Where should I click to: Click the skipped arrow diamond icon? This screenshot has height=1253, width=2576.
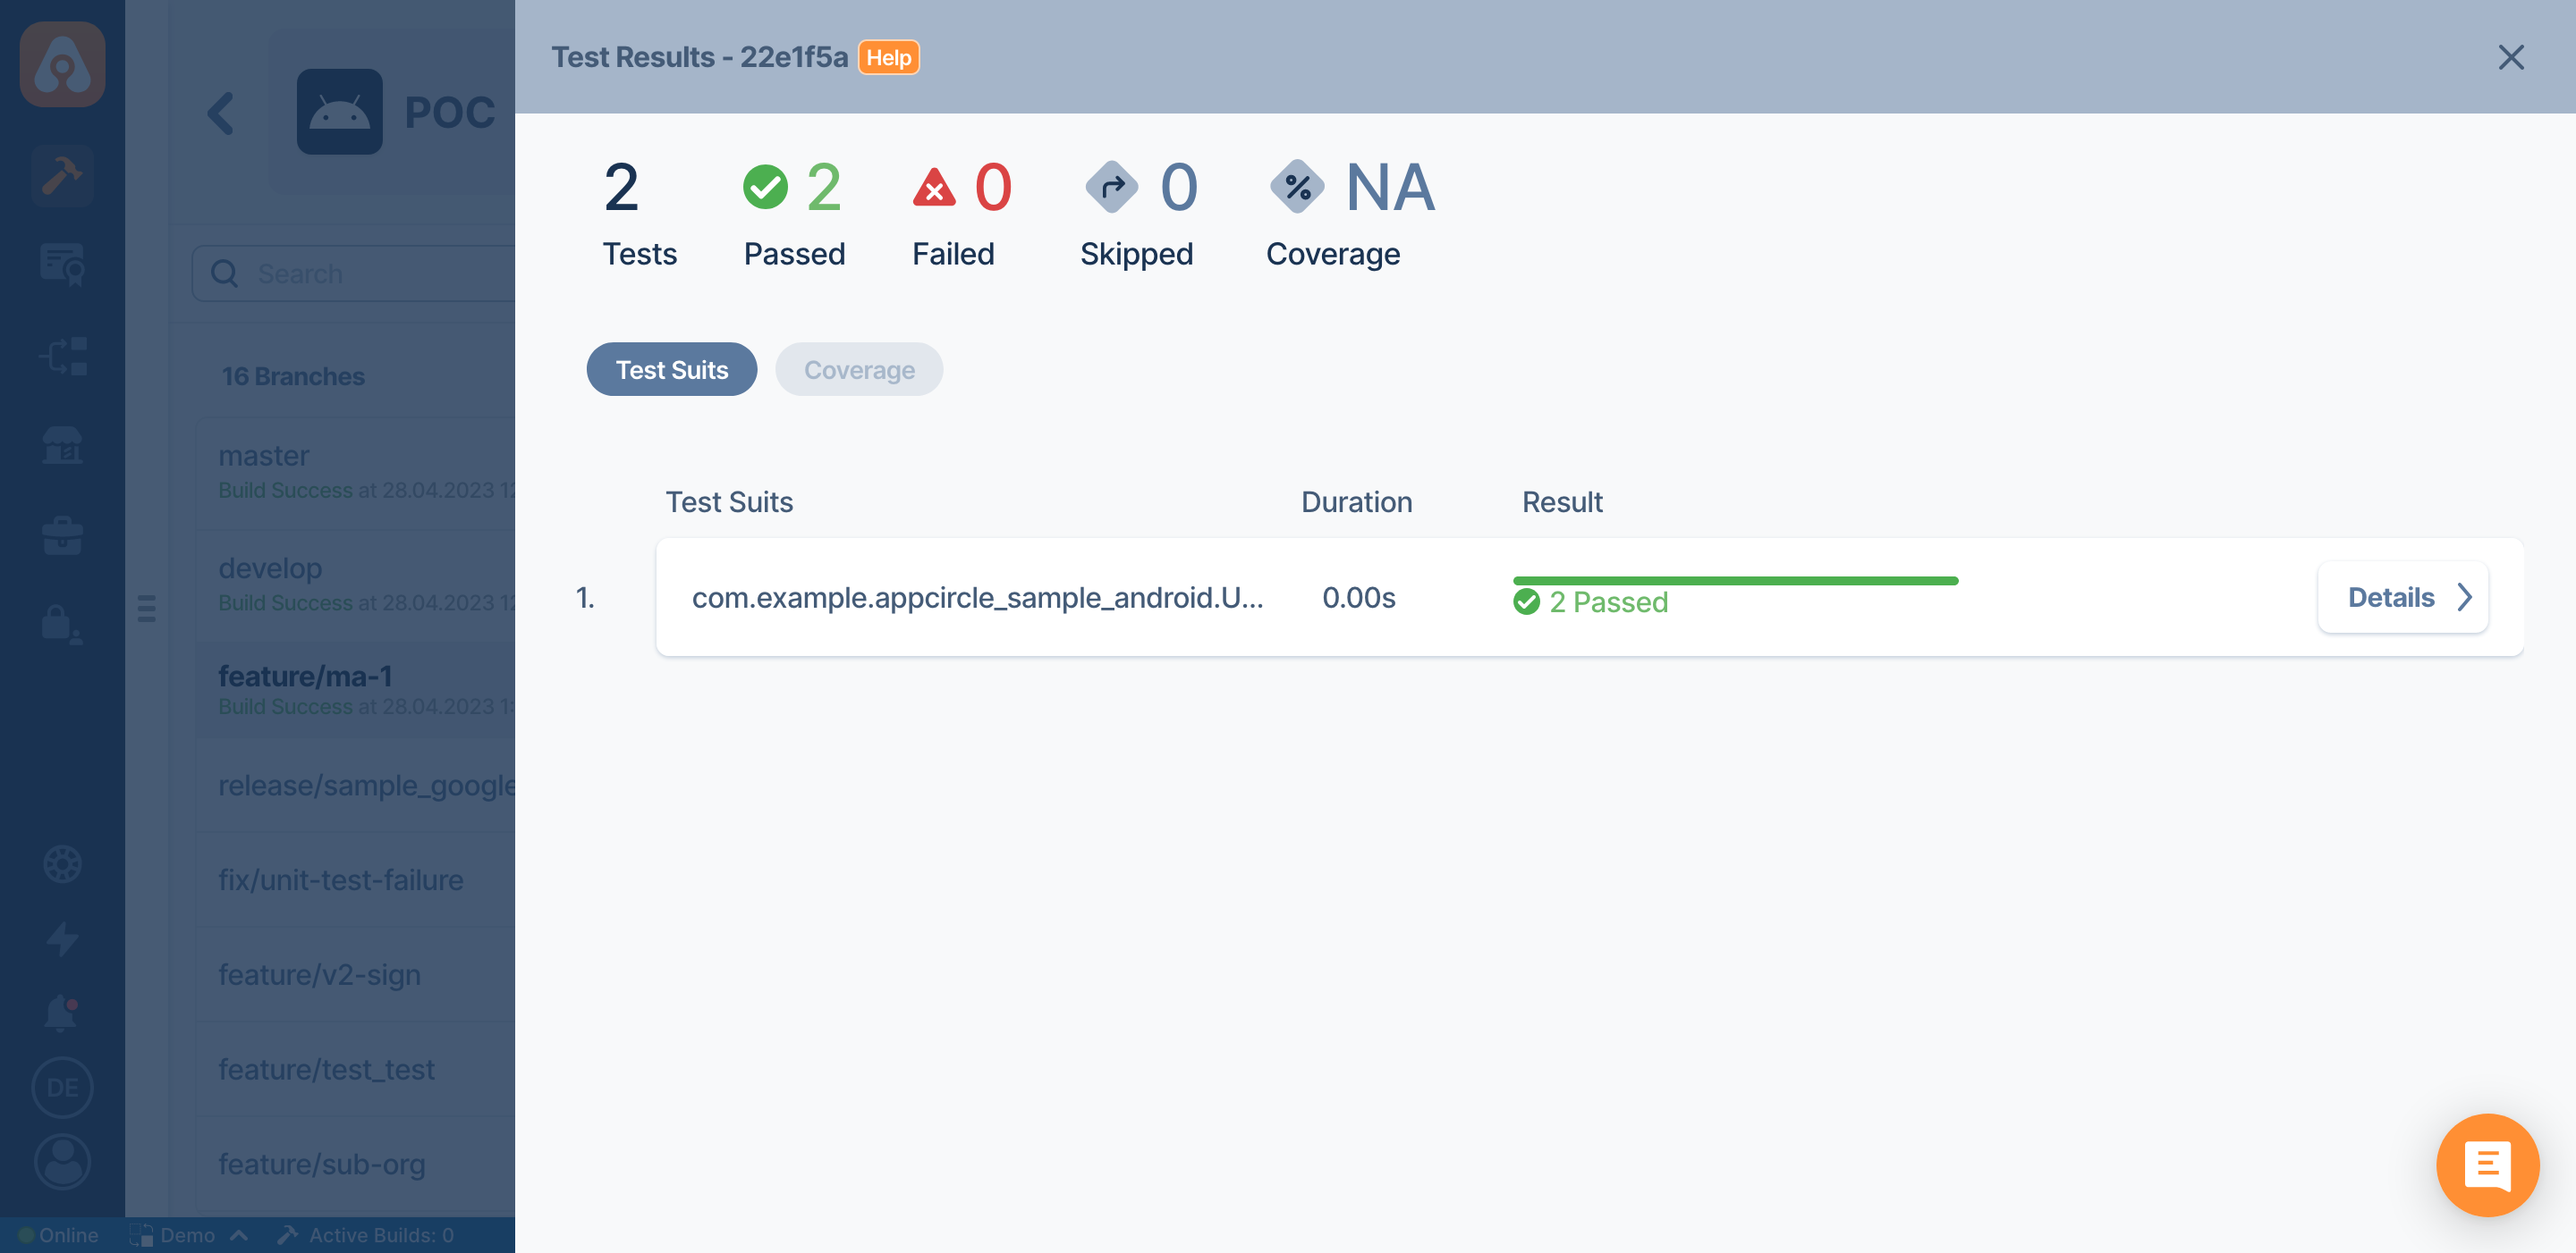coord(1111,187)
